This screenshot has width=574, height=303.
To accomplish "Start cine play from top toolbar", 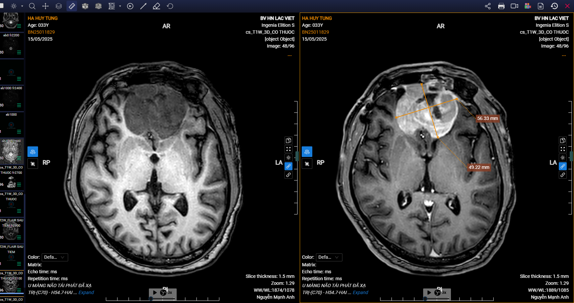I will pos(130,6).
